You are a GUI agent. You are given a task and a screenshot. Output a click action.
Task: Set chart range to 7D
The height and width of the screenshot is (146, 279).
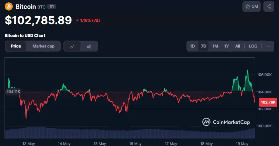[x=203, y=46]
